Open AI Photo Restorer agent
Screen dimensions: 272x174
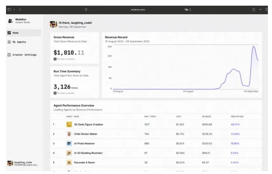coord(84,143)
